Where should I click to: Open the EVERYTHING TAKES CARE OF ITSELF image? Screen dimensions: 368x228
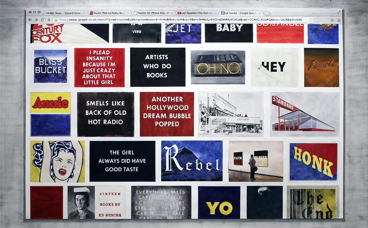(161, 202)
